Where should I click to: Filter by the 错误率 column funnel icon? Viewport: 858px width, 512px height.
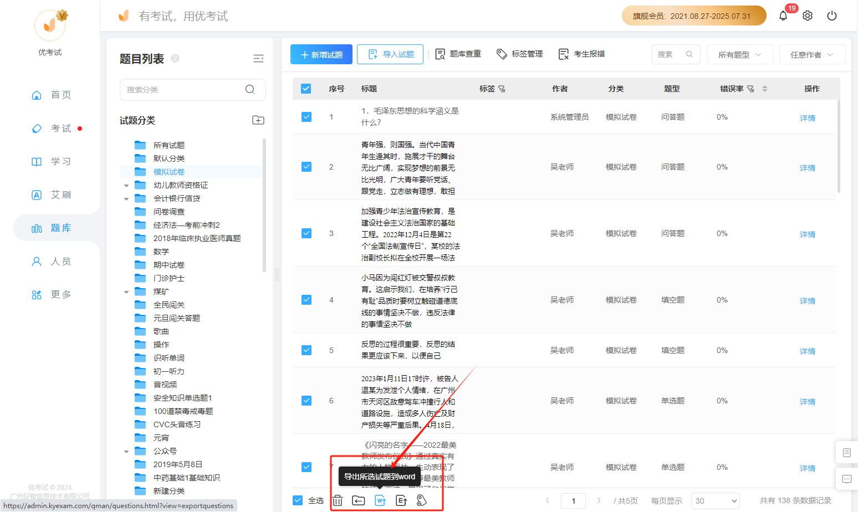click(750, 89)
